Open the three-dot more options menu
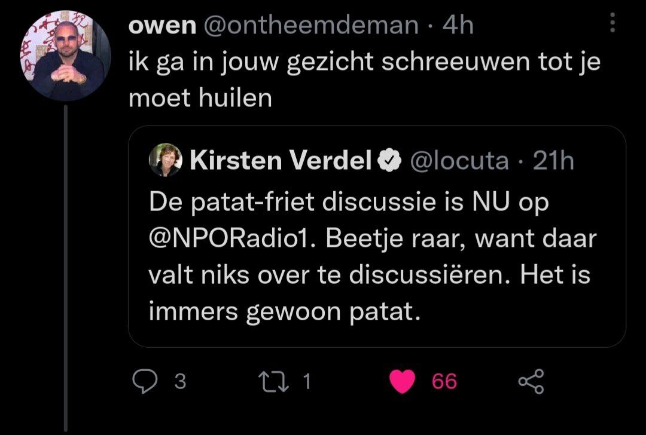The image size is (646, 435). click(x=611, y=24)
